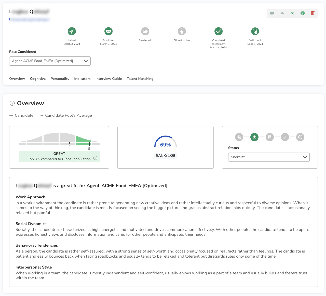Open the Role Considered dropdown

[50, 61]
